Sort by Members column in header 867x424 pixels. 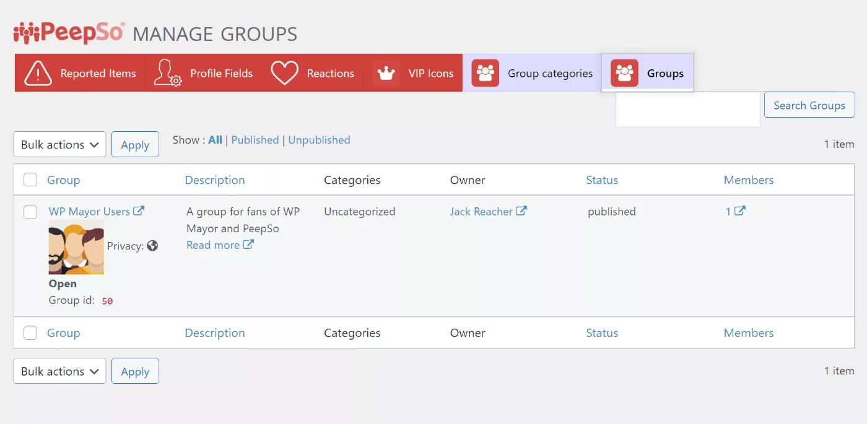point(749,180)
